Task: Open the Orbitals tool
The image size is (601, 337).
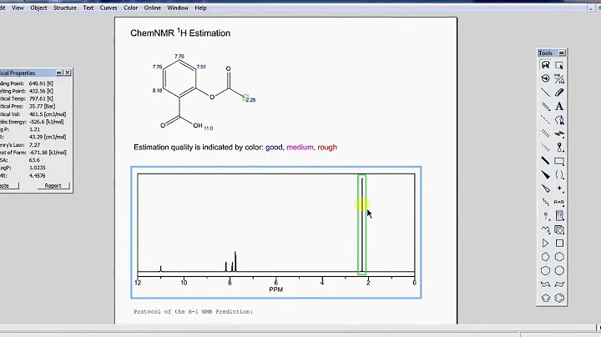Action: coord(559,148)
